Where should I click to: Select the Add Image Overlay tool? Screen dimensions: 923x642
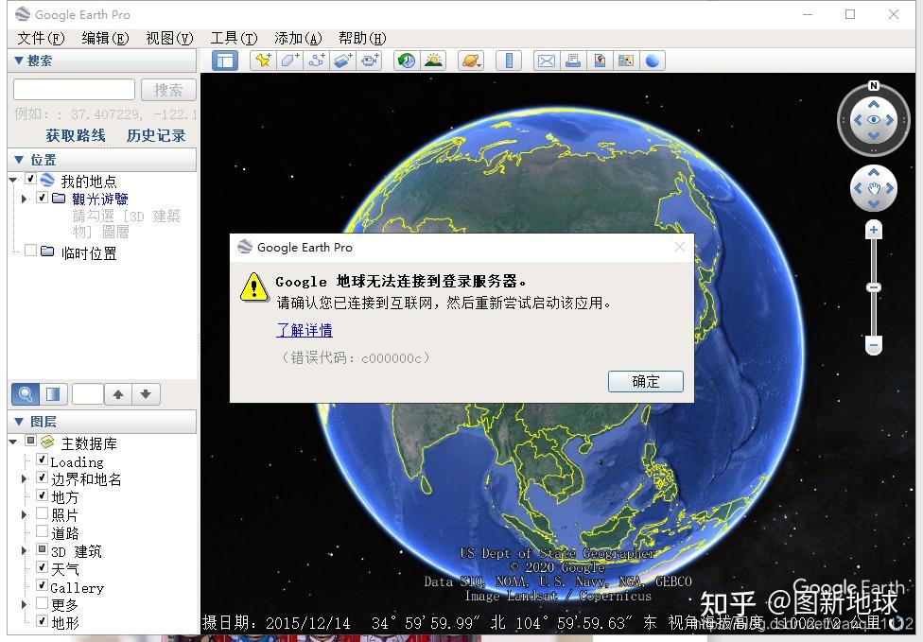point(343,61)
